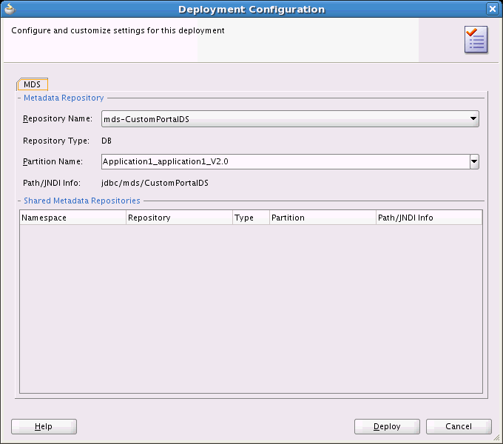The height and width of the screenshot is (444, 503).
Task: Click the Cancel button
Action: click(459, 426)
